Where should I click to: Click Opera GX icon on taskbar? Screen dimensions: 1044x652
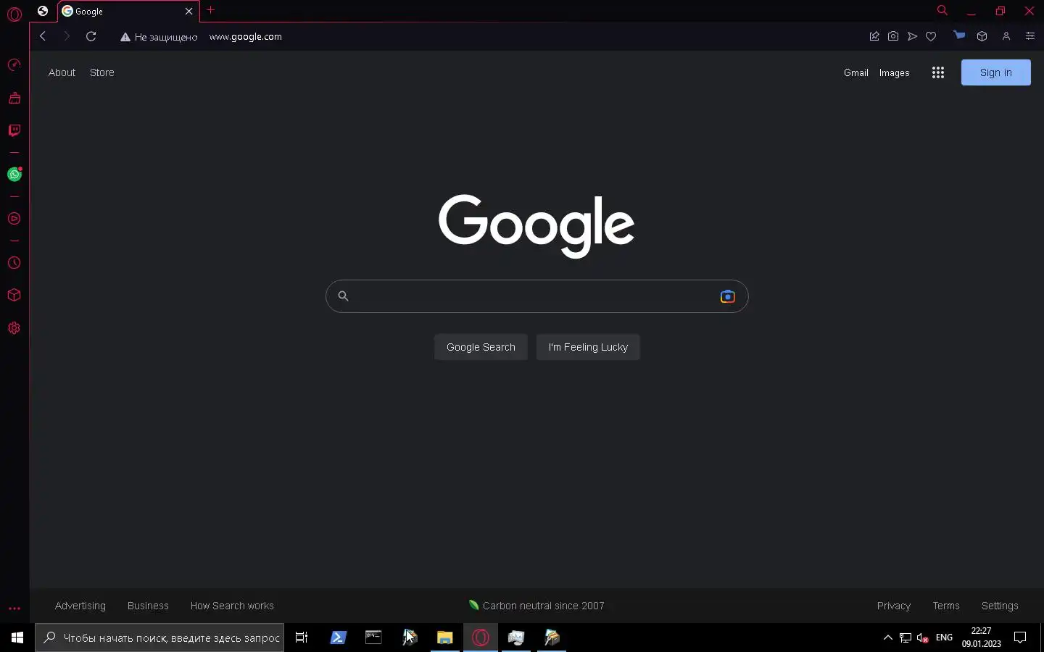481,638
